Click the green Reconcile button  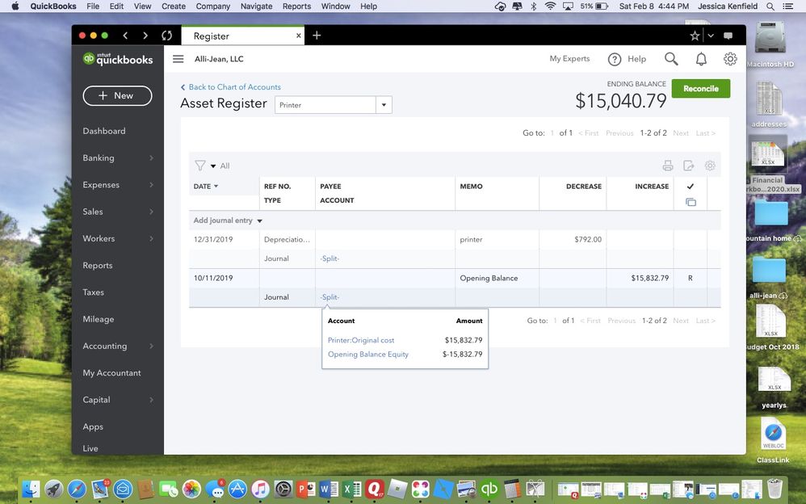(701, 89)
